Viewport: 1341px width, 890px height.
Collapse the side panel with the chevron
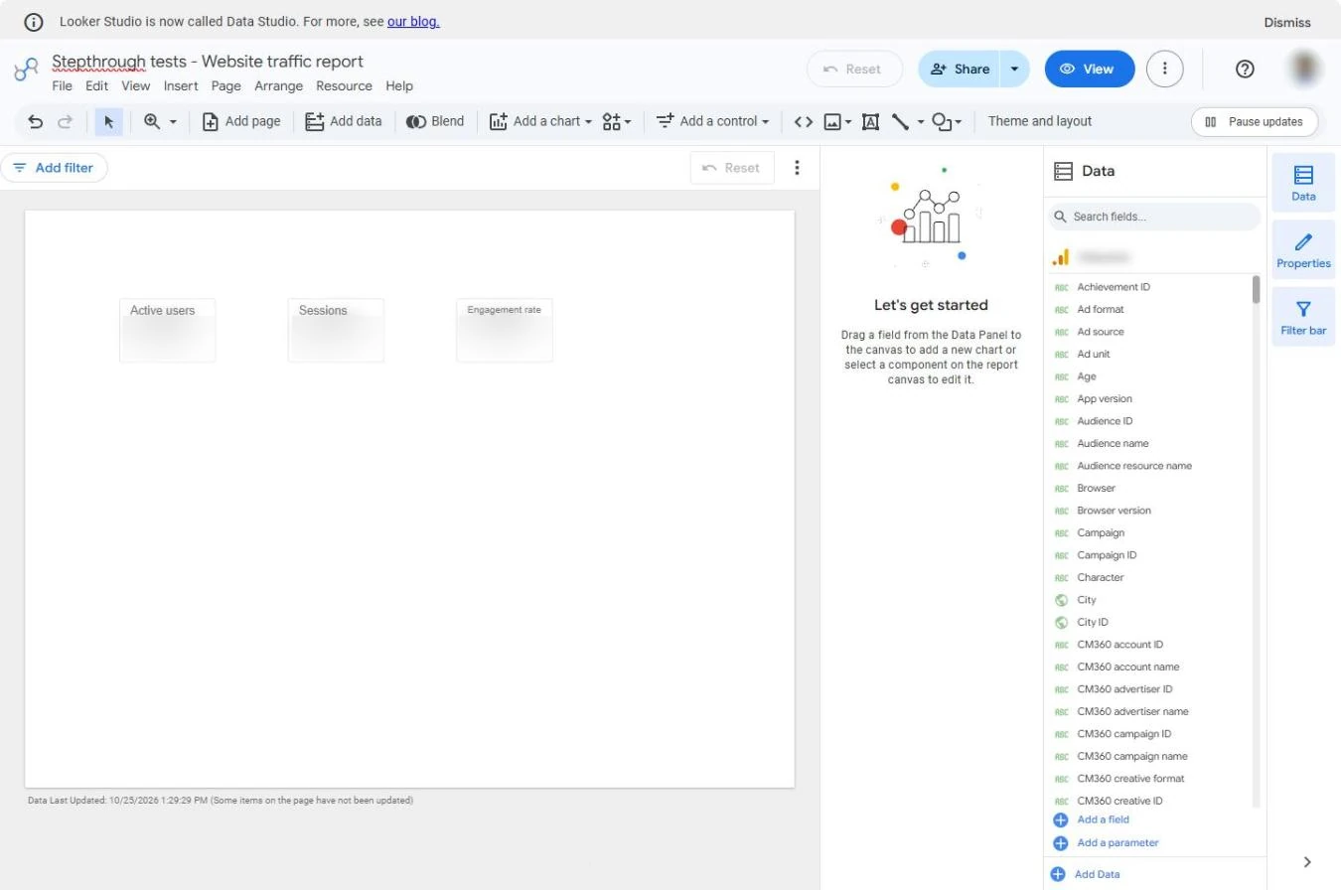click(1307, 862)
